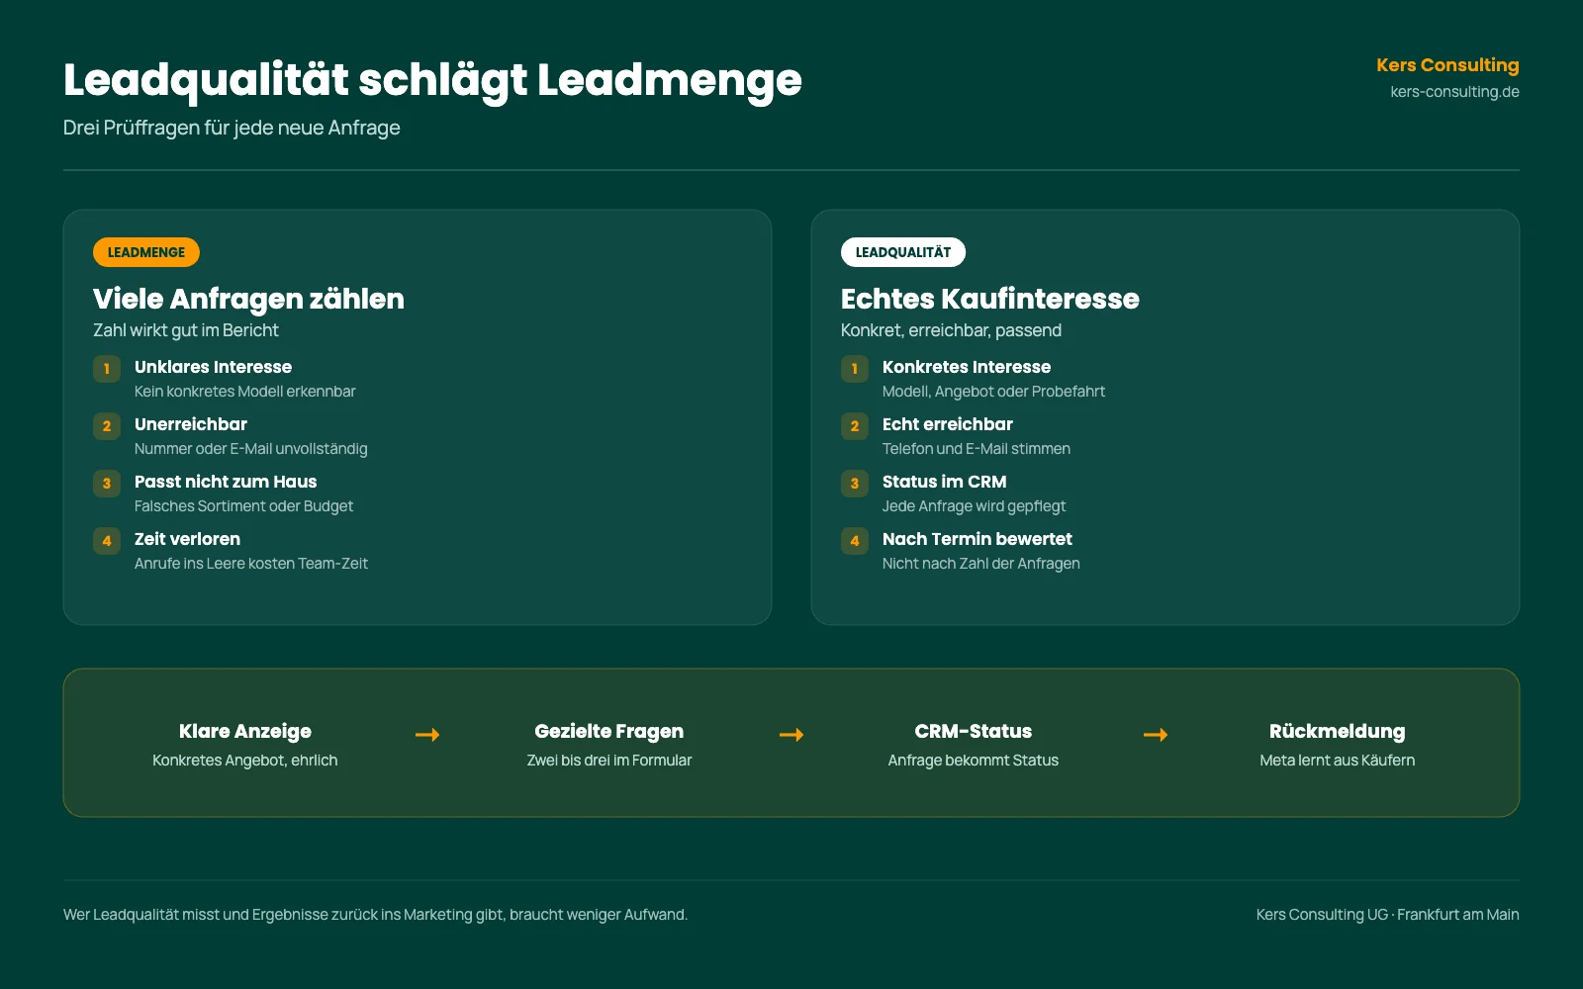Select number 2 icon beside Echt erreichbar
The height and width of the screenshot is (989, 1583).
click(x=855, y=426)
